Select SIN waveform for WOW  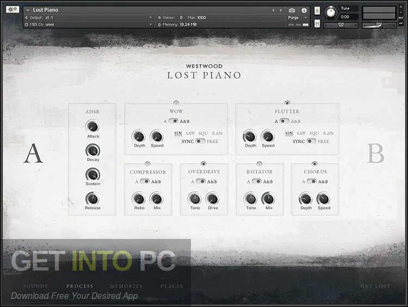(x=178, y=133)
